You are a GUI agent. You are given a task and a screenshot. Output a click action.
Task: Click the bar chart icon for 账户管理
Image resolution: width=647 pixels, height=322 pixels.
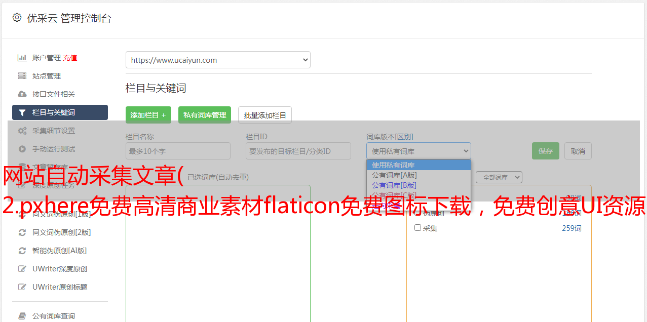pyautogui.click(x=22, y=58)
